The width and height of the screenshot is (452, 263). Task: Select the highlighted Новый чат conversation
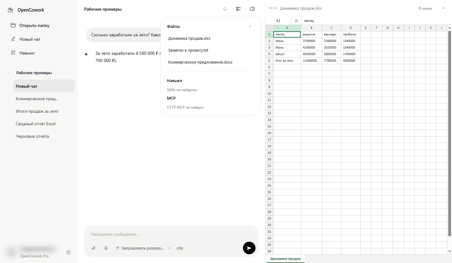(x=44, y=86)
